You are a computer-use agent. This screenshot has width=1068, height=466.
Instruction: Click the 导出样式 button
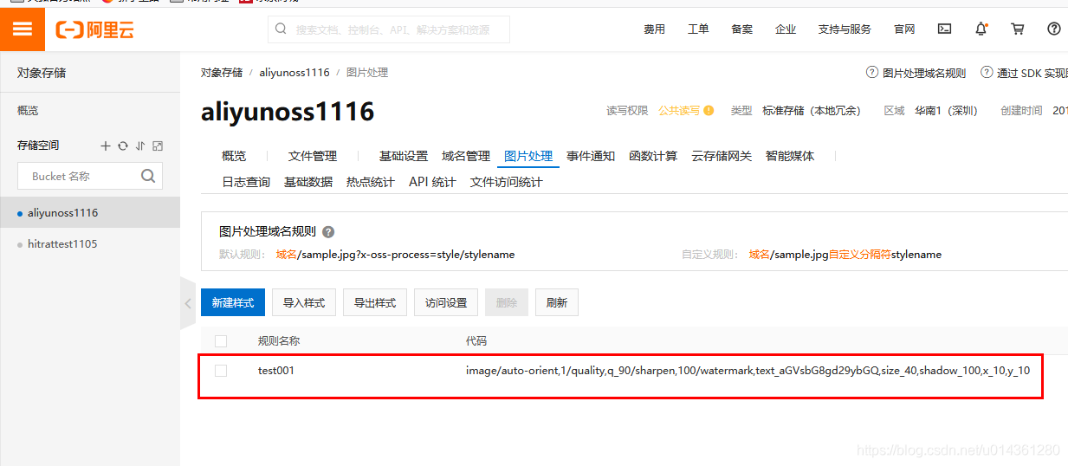tap(375, 302)
